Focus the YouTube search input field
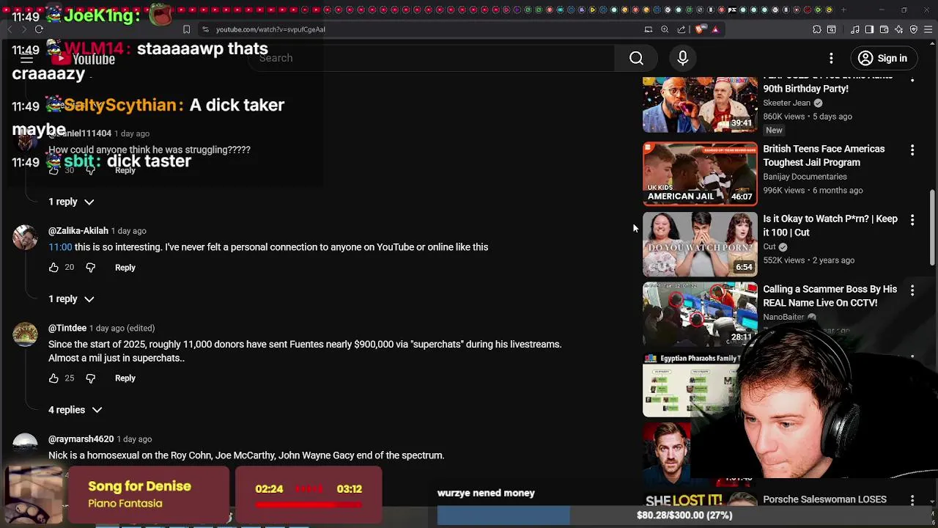The height and width of the screenshot is (528, 938). click(x=432, y=58)
